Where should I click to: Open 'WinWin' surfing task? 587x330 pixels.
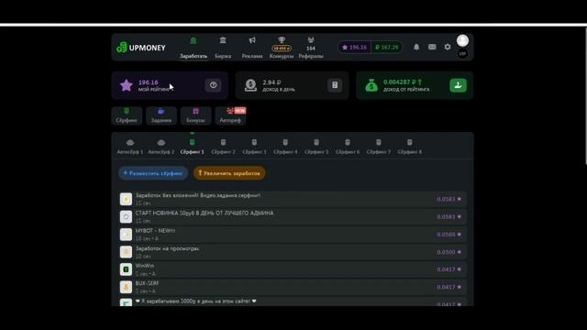(293, 269)
